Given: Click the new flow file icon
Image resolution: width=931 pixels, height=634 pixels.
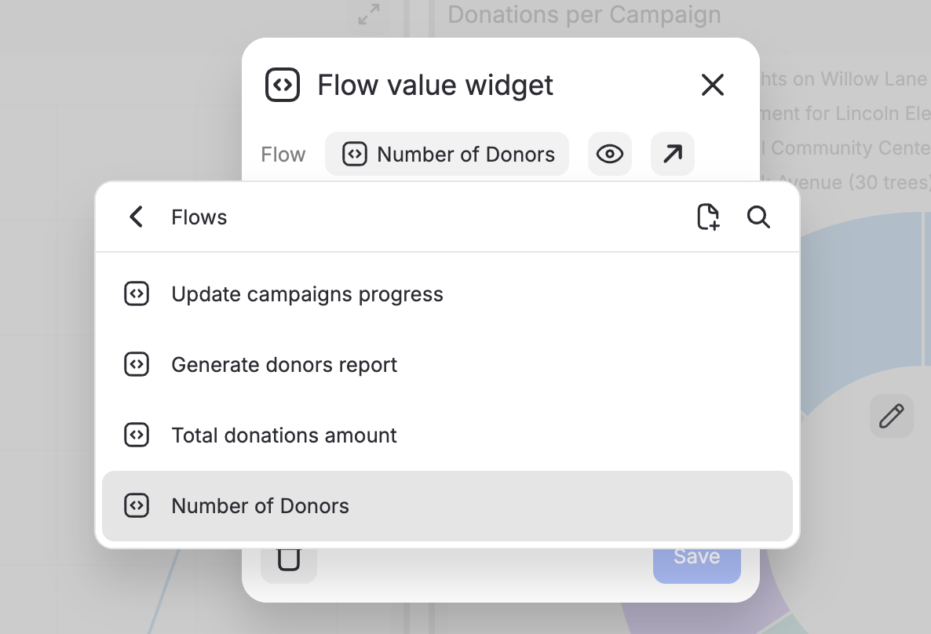Looking at the screenshot, I should click(x=708, y=217).
